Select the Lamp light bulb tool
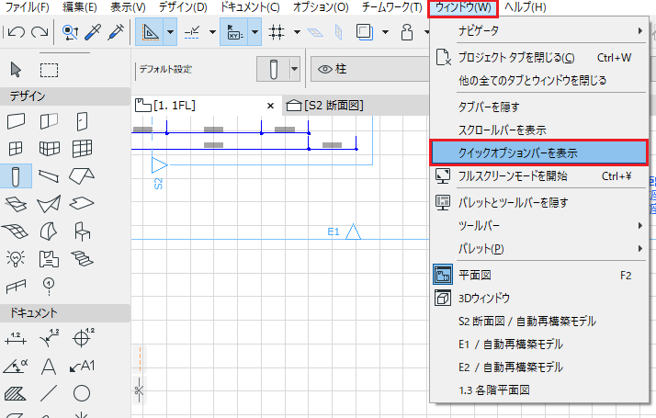 click(16, 258)
